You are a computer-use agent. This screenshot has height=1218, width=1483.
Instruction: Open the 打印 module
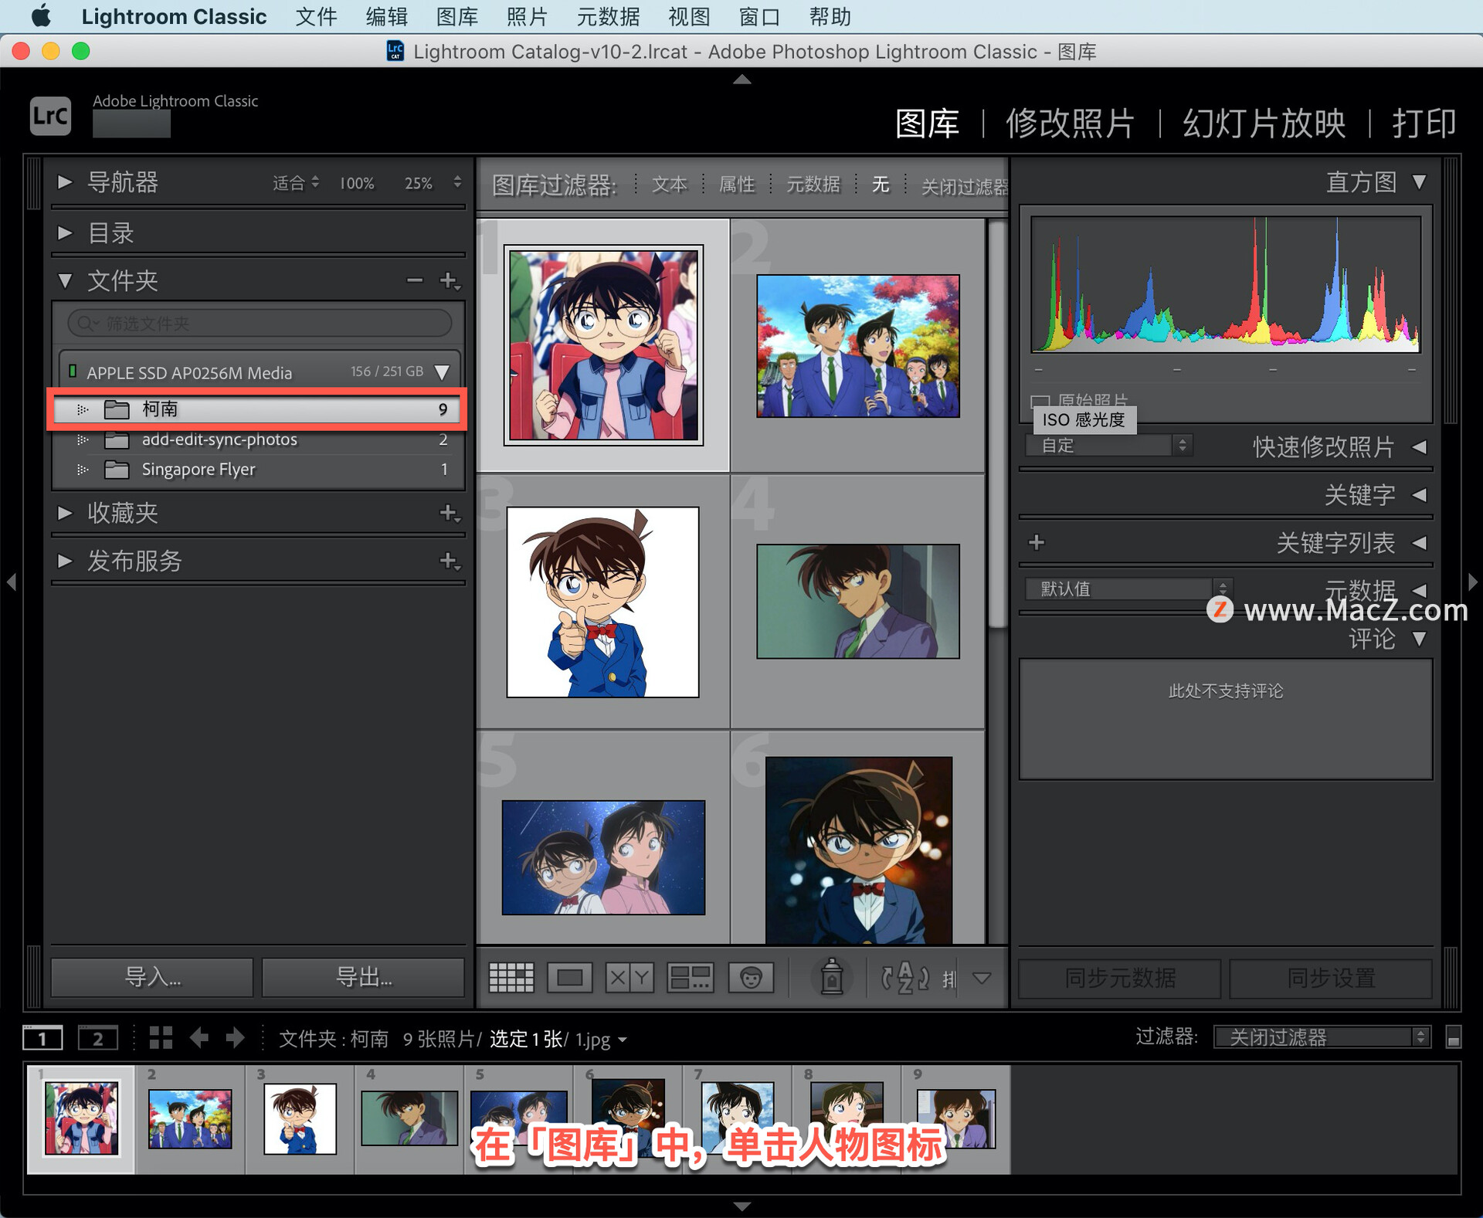tap(1424, 124)
